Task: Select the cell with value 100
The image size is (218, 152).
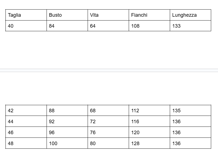Action: (67, 143)
